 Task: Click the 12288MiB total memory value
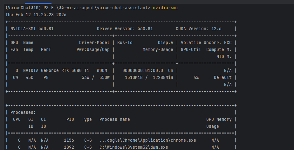point(163,78)
